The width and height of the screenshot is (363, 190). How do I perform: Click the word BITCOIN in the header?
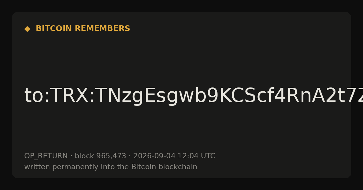[x=54, y=29]
